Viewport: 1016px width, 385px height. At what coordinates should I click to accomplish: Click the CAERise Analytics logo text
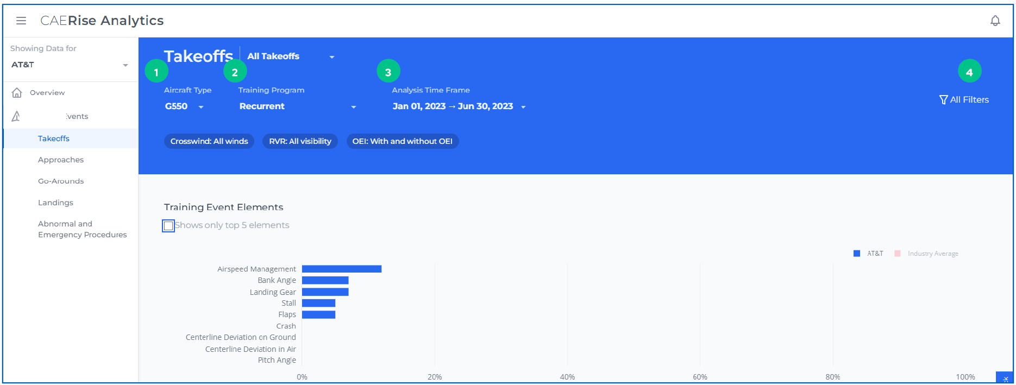click(102, 21)
